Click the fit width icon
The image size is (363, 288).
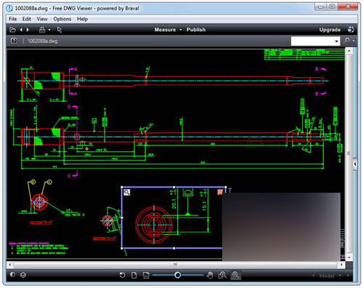146,275
